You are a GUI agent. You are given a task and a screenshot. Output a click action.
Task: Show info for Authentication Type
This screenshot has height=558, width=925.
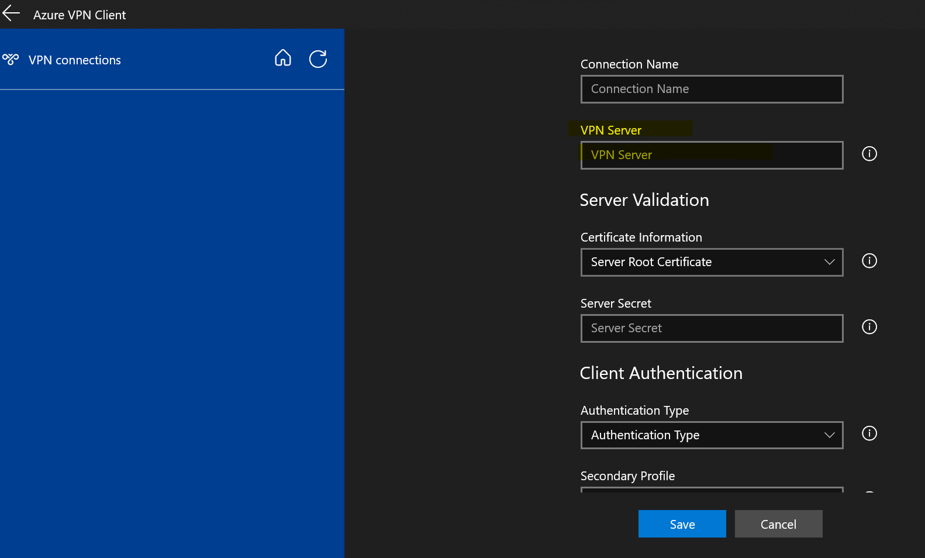pyautogui.click(x=869, y=433)
